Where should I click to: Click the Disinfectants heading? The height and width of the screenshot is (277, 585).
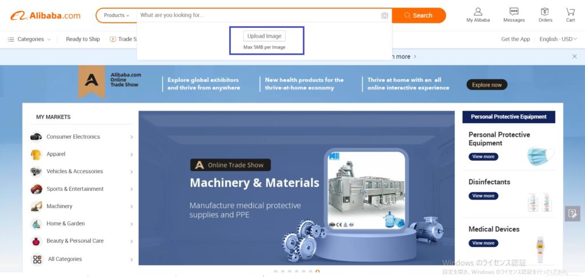(490, 182)
